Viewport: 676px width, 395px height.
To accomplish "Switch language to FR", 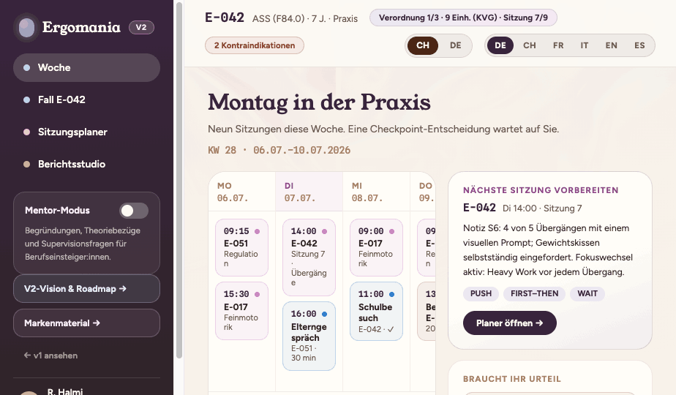I will (x=558, y=45).
